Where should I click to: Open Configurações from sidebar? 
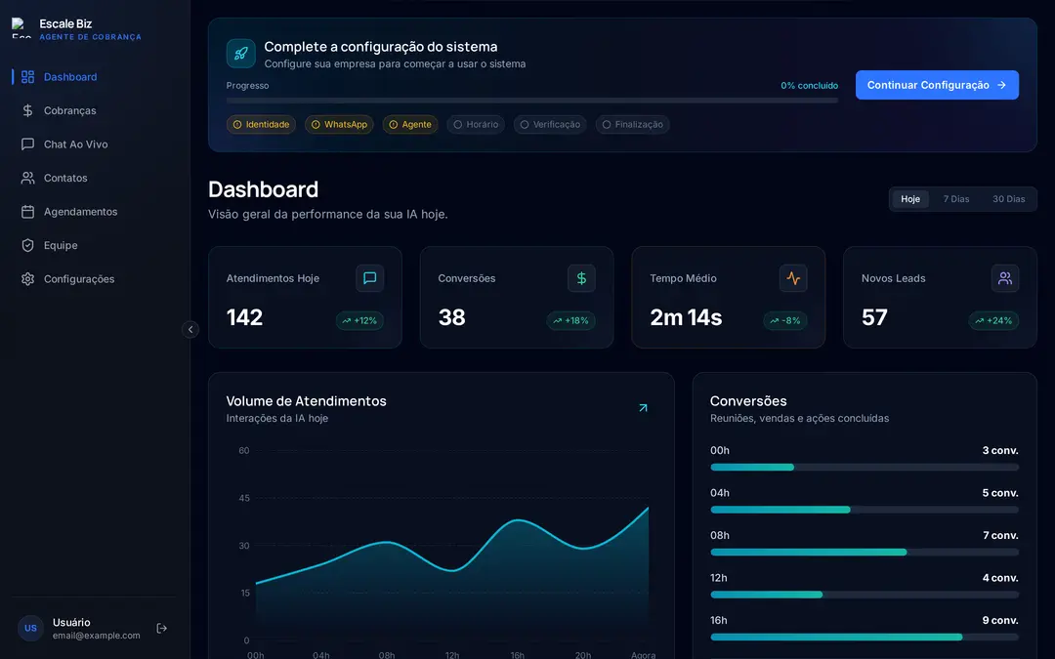95,278
